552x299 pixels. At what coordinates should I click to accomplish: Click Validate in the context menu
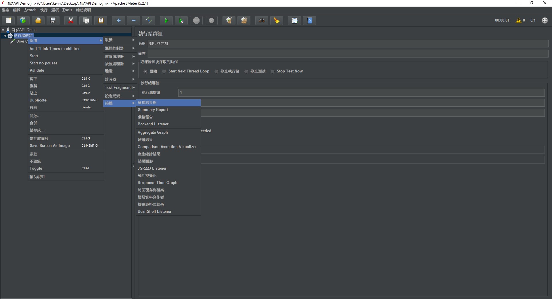(x=37, y=70)
